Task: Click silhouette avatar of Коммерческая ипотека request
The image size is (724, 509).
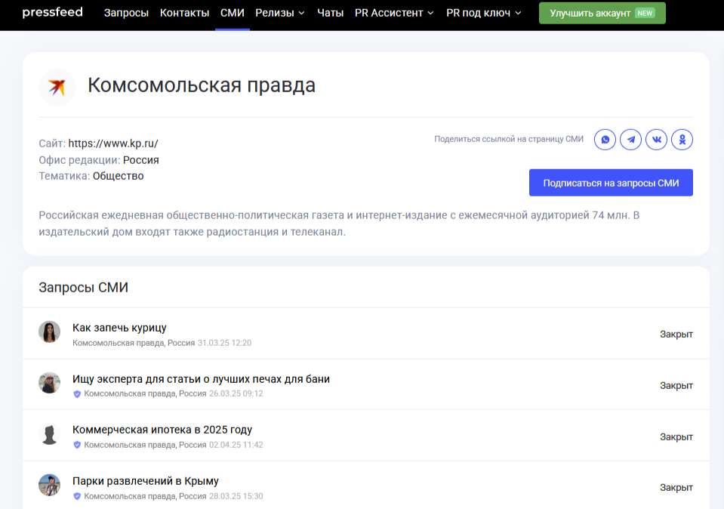Action: coord(49,434)
